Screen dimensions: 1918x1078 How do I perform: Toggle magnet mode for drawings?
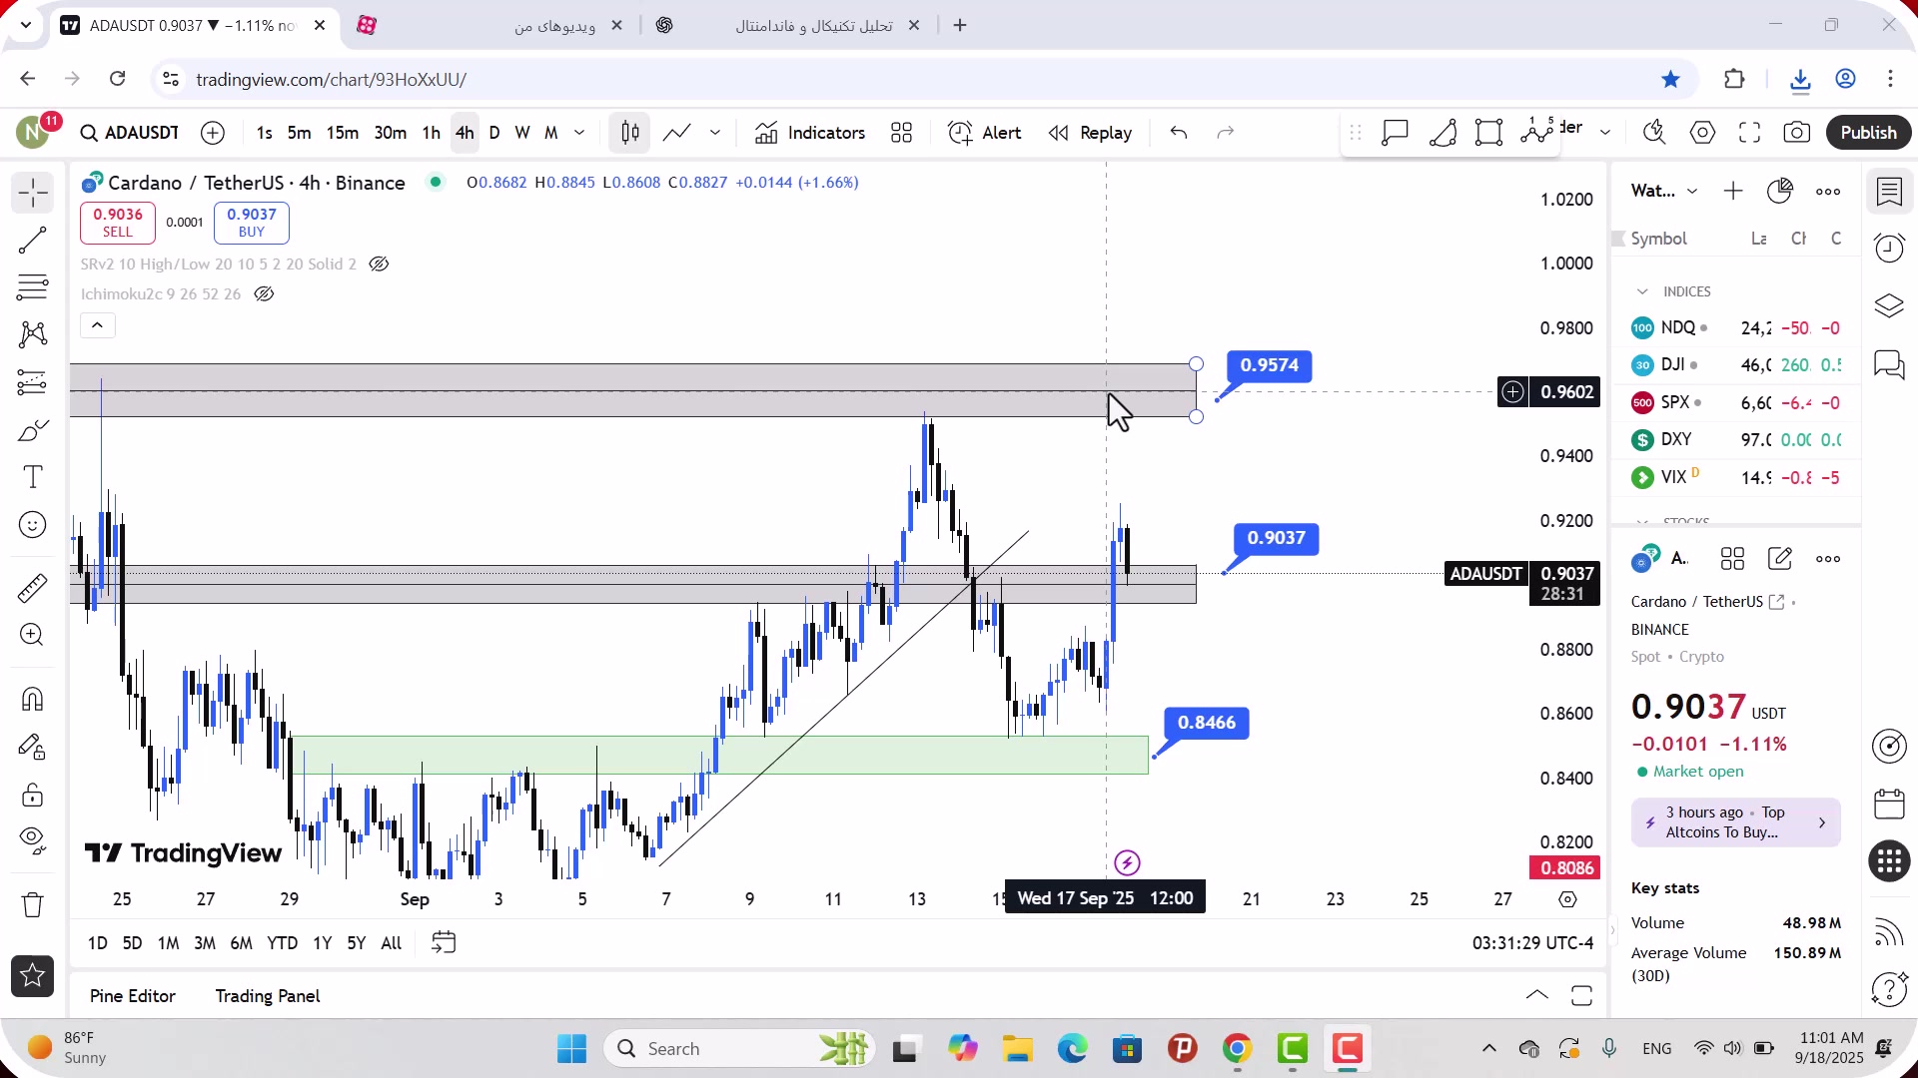tap(32, 699)
